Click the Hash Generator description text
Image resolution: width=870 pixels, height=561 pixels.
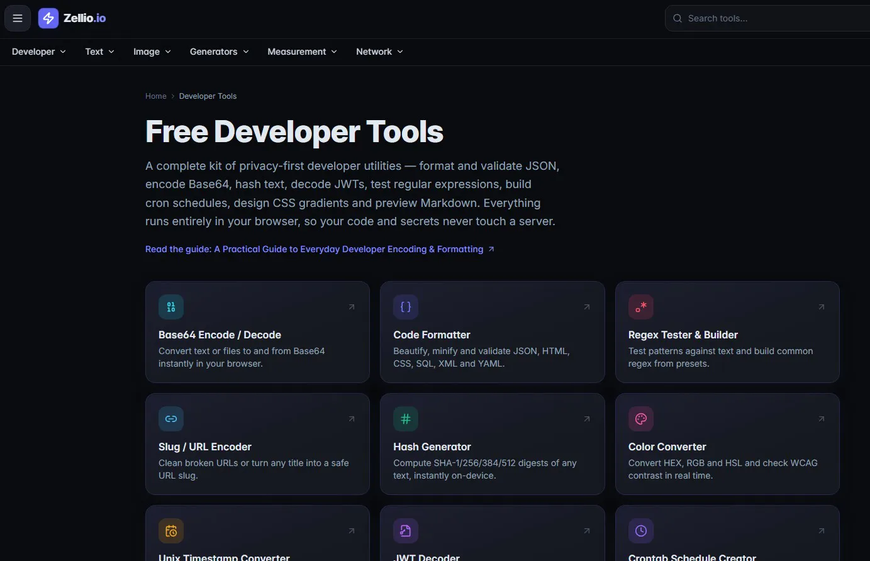(485, 469)
